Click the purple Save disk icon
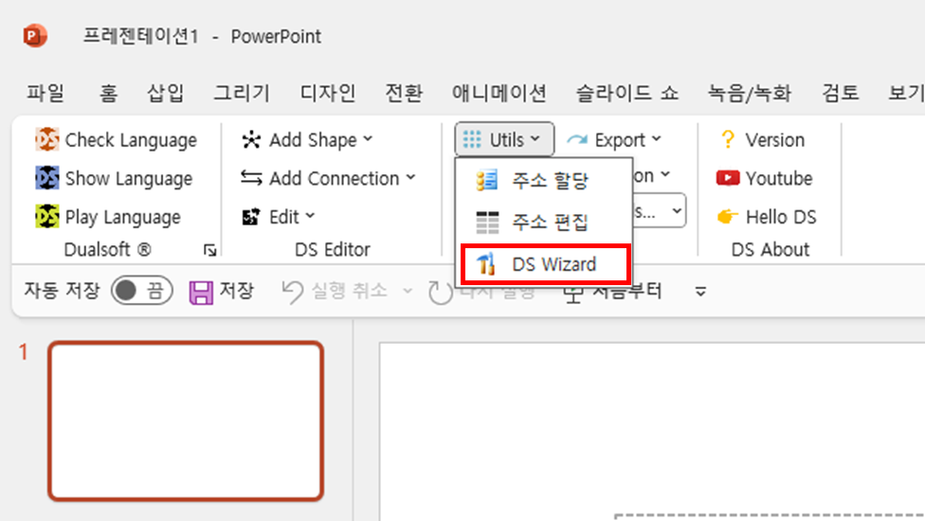 [201, 291]
